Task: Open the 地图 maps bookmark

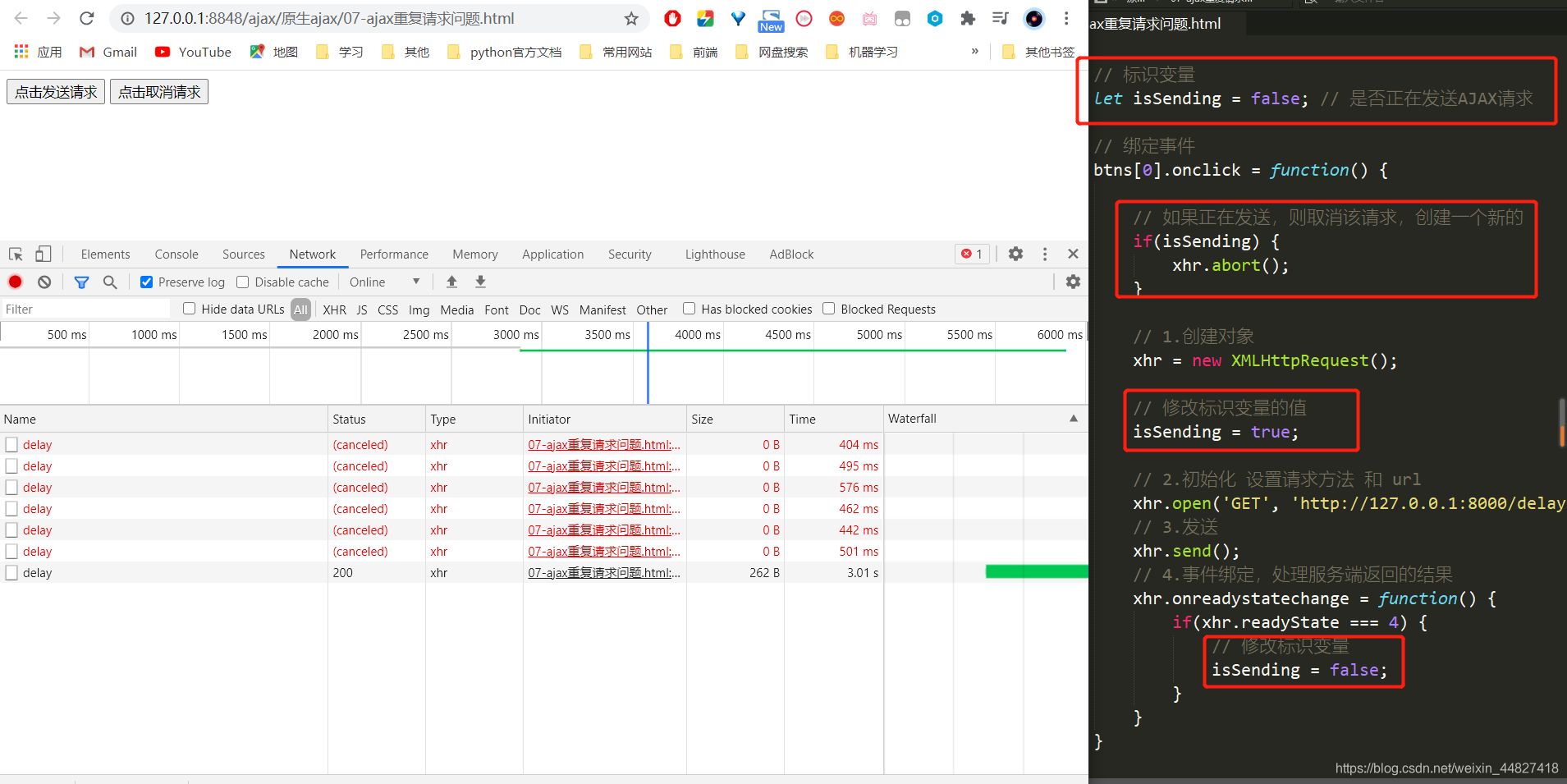Action: pyautogui.click(x=274, y=52)
